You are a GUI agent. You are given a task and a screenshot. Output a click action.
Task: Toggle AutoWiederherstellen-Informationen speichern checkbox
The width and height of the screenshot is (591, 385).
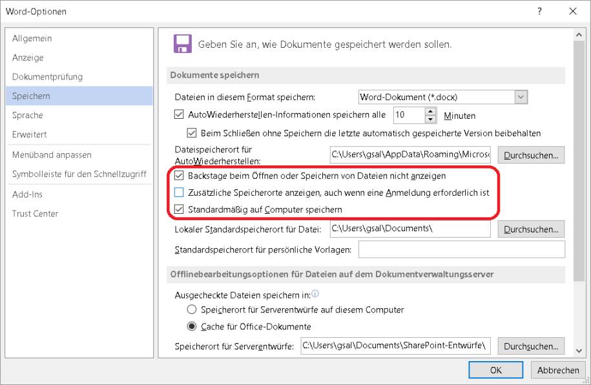click(x=180, y=116)
